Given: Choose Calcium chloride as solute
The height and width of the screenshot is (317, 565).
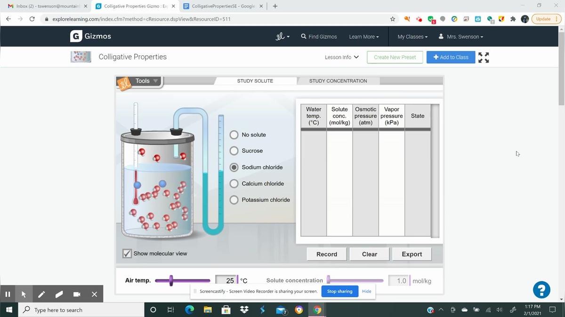Looking at the screenshot, I should pyautogui.click(x=234, y=184).
